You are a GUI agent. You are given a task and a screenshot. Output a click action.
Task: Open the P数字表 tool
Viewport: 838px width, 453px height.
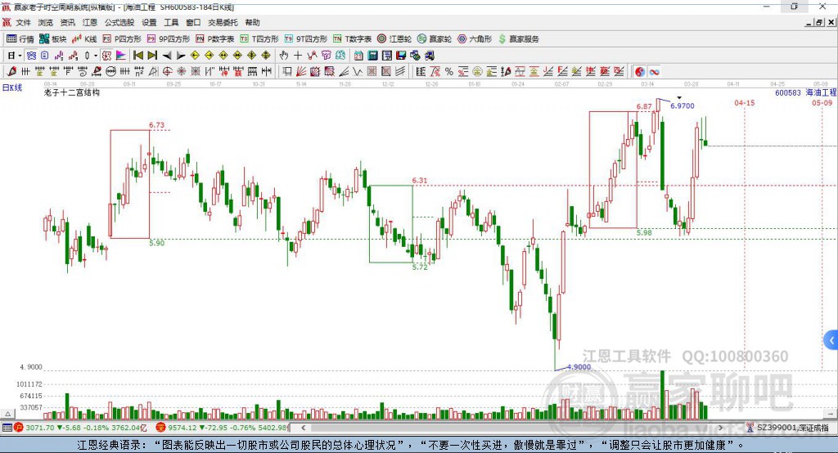tap(215, 39)
